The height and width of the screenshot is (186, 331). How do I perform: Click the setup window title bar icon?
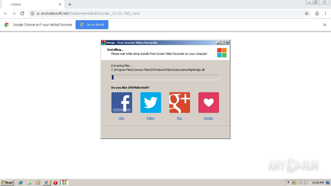[x=103, y=43]
